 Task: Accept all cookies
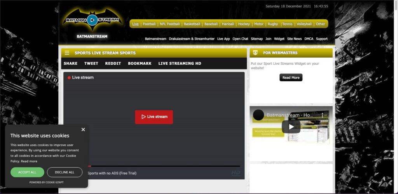(x=27, y=172)
